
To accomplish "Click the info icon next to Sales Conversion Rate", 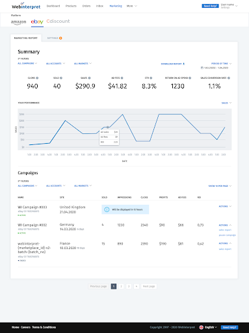I will pos(229,78).
